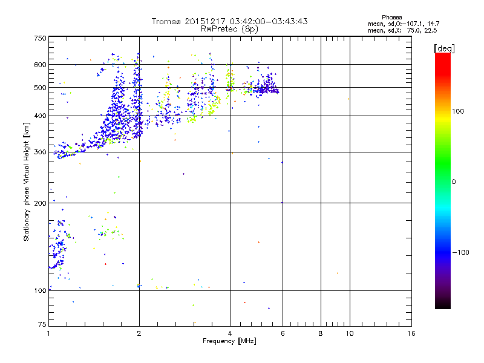Click the x-axis tick label '10'

tap(350, 333)
